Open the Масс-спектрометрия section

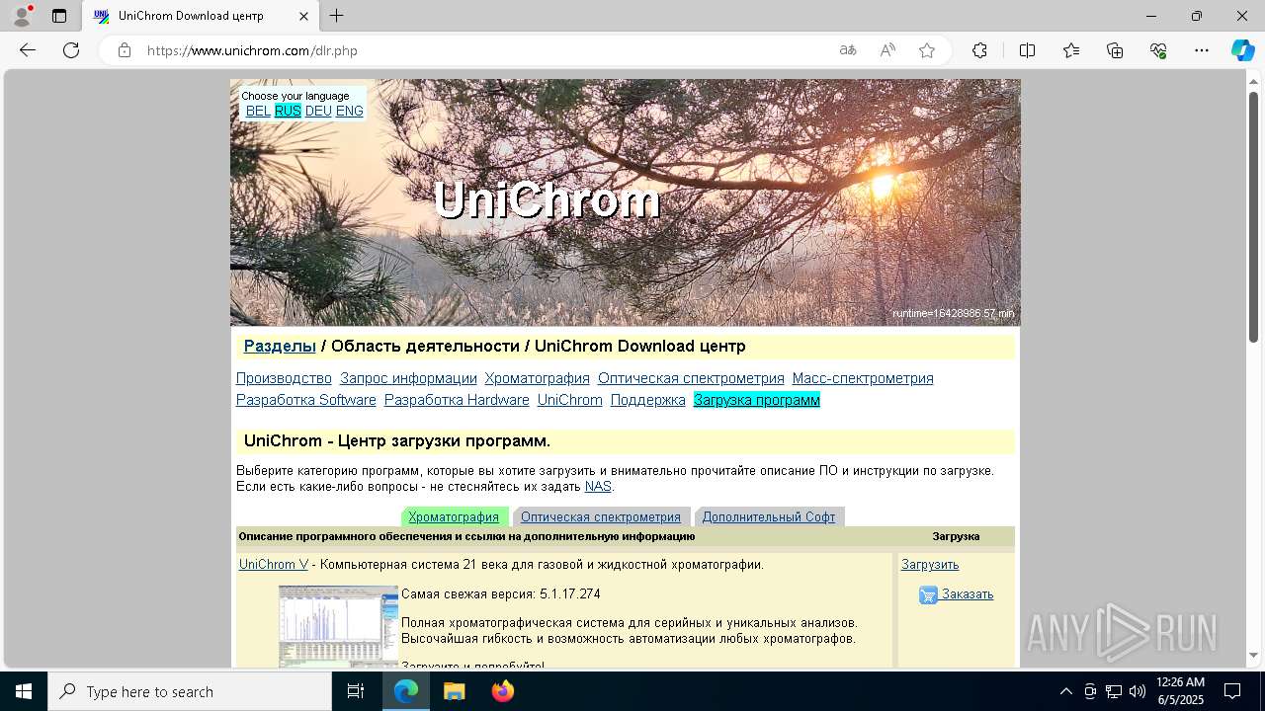(863, 378)
